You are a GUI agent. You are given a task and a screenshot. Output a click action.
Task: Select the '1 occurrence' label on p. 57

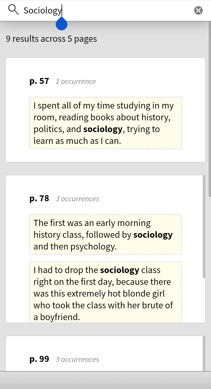[x=76, y=82]
